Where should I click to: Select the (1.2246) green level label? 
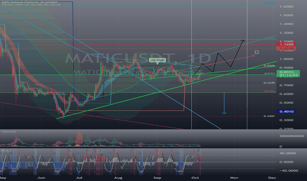269,38
